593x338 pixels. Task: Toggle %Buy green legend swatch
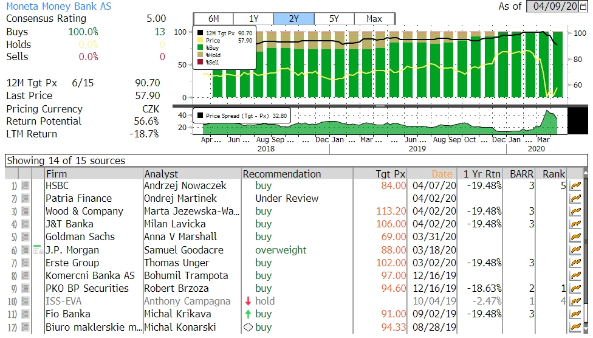coord(200,47)
